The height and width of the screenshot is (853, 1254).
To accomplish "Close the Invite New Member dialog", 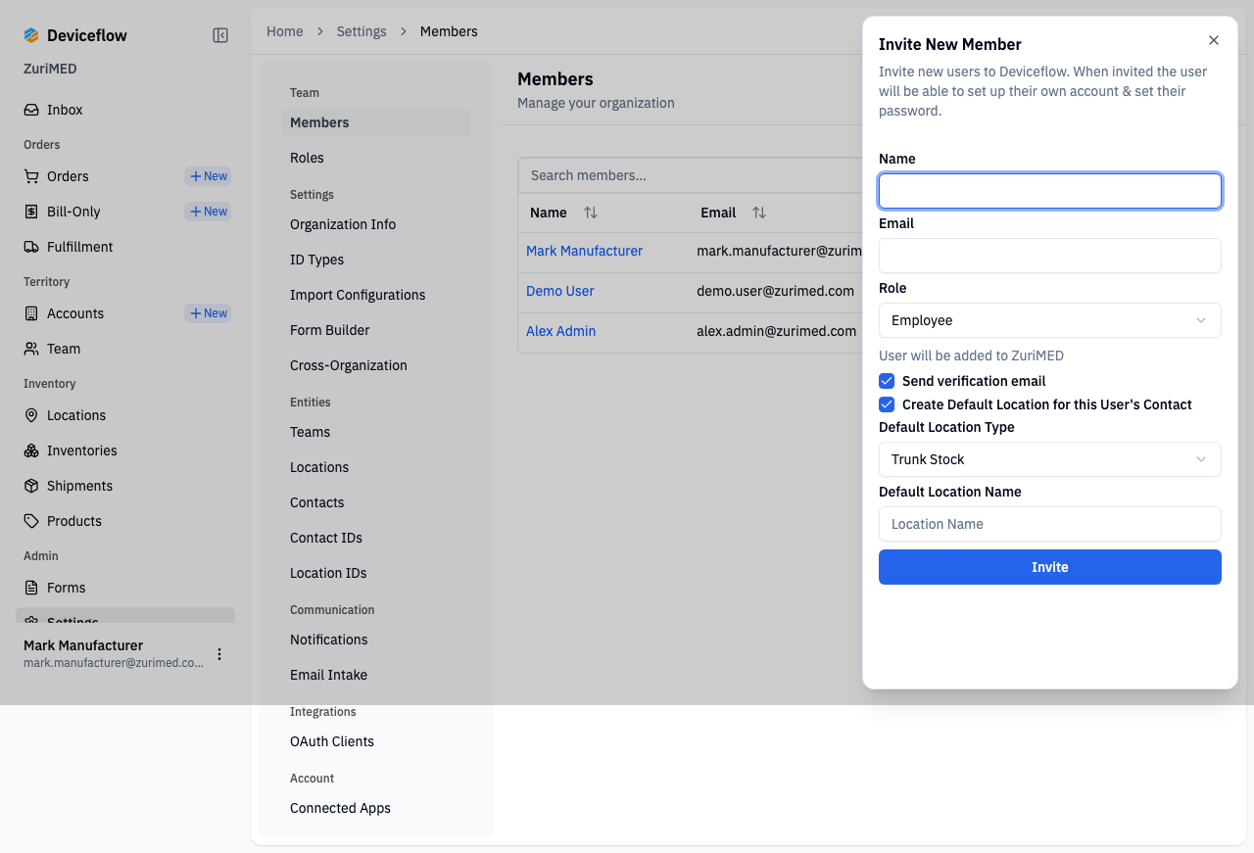I will click(x=1214, y=40).
